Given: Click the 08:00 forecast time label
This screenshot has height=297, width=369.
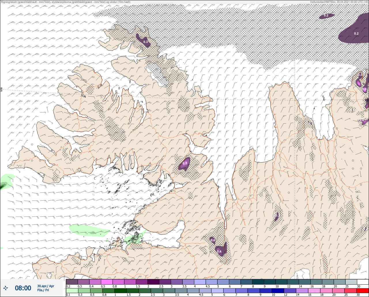Looking at the screenshot, I should (x=23, y=288).
